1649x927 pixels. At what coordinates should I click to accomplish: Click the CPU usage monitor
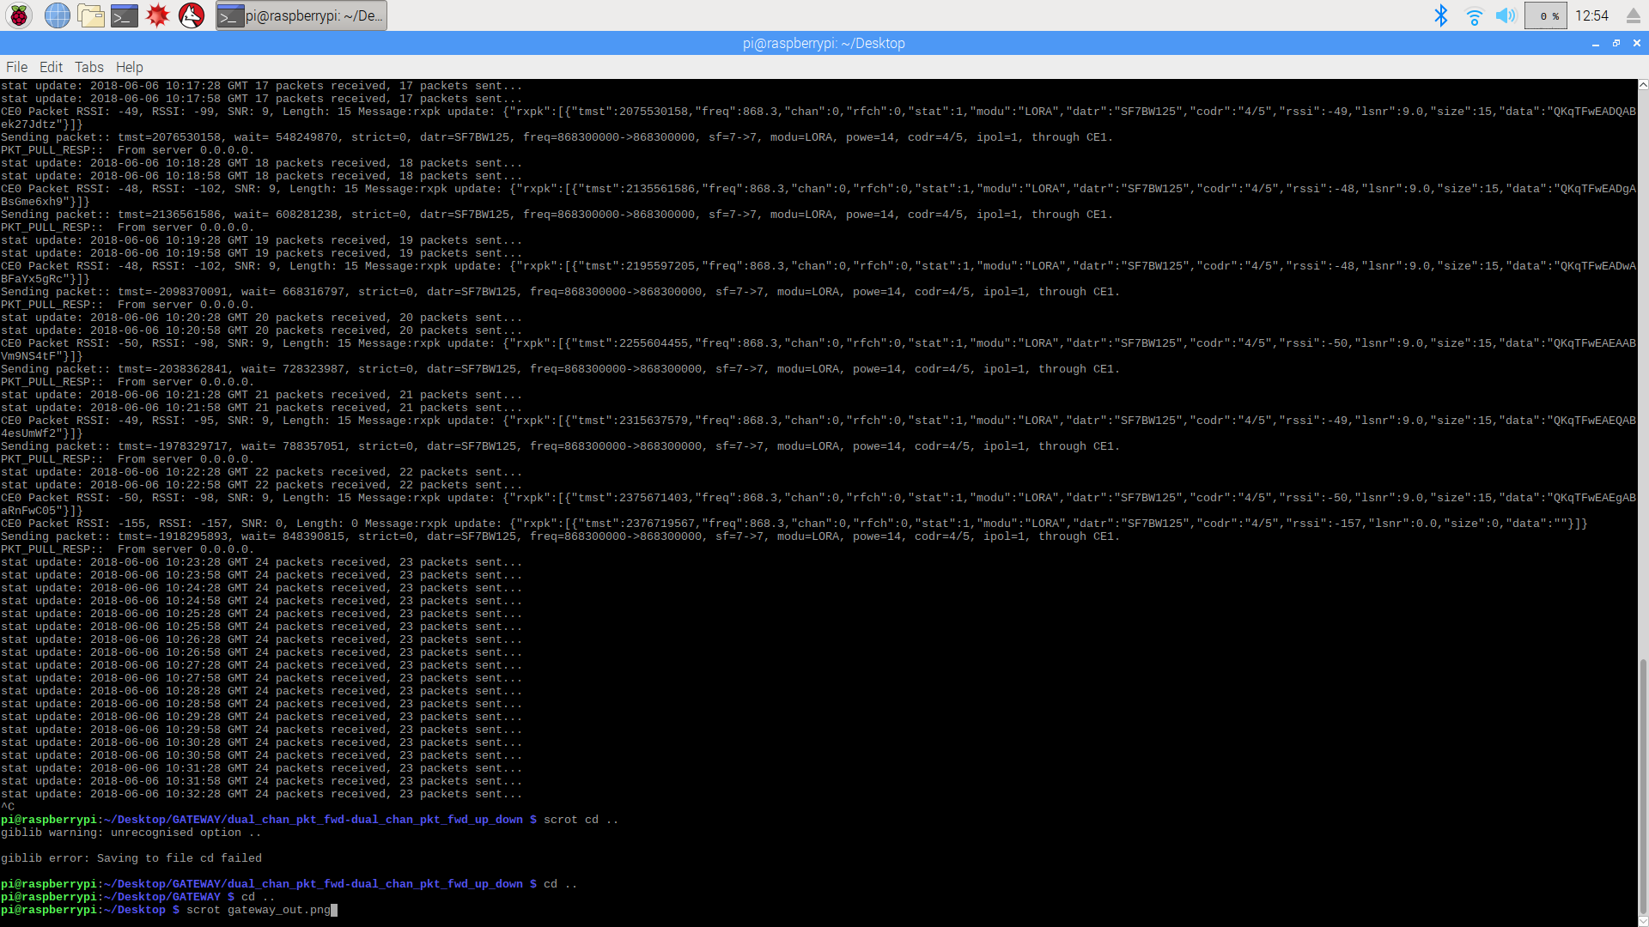[x=1546, y=15]
